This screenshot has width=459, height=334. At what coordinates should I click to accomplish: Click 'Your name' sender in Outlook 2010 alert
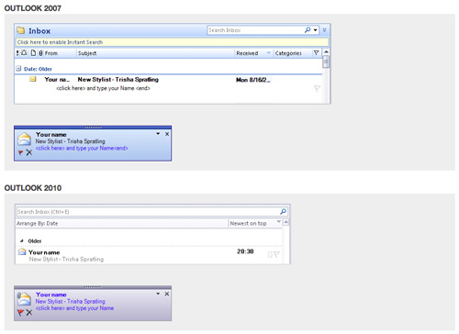pyautogui.click(x=51, y=295)
